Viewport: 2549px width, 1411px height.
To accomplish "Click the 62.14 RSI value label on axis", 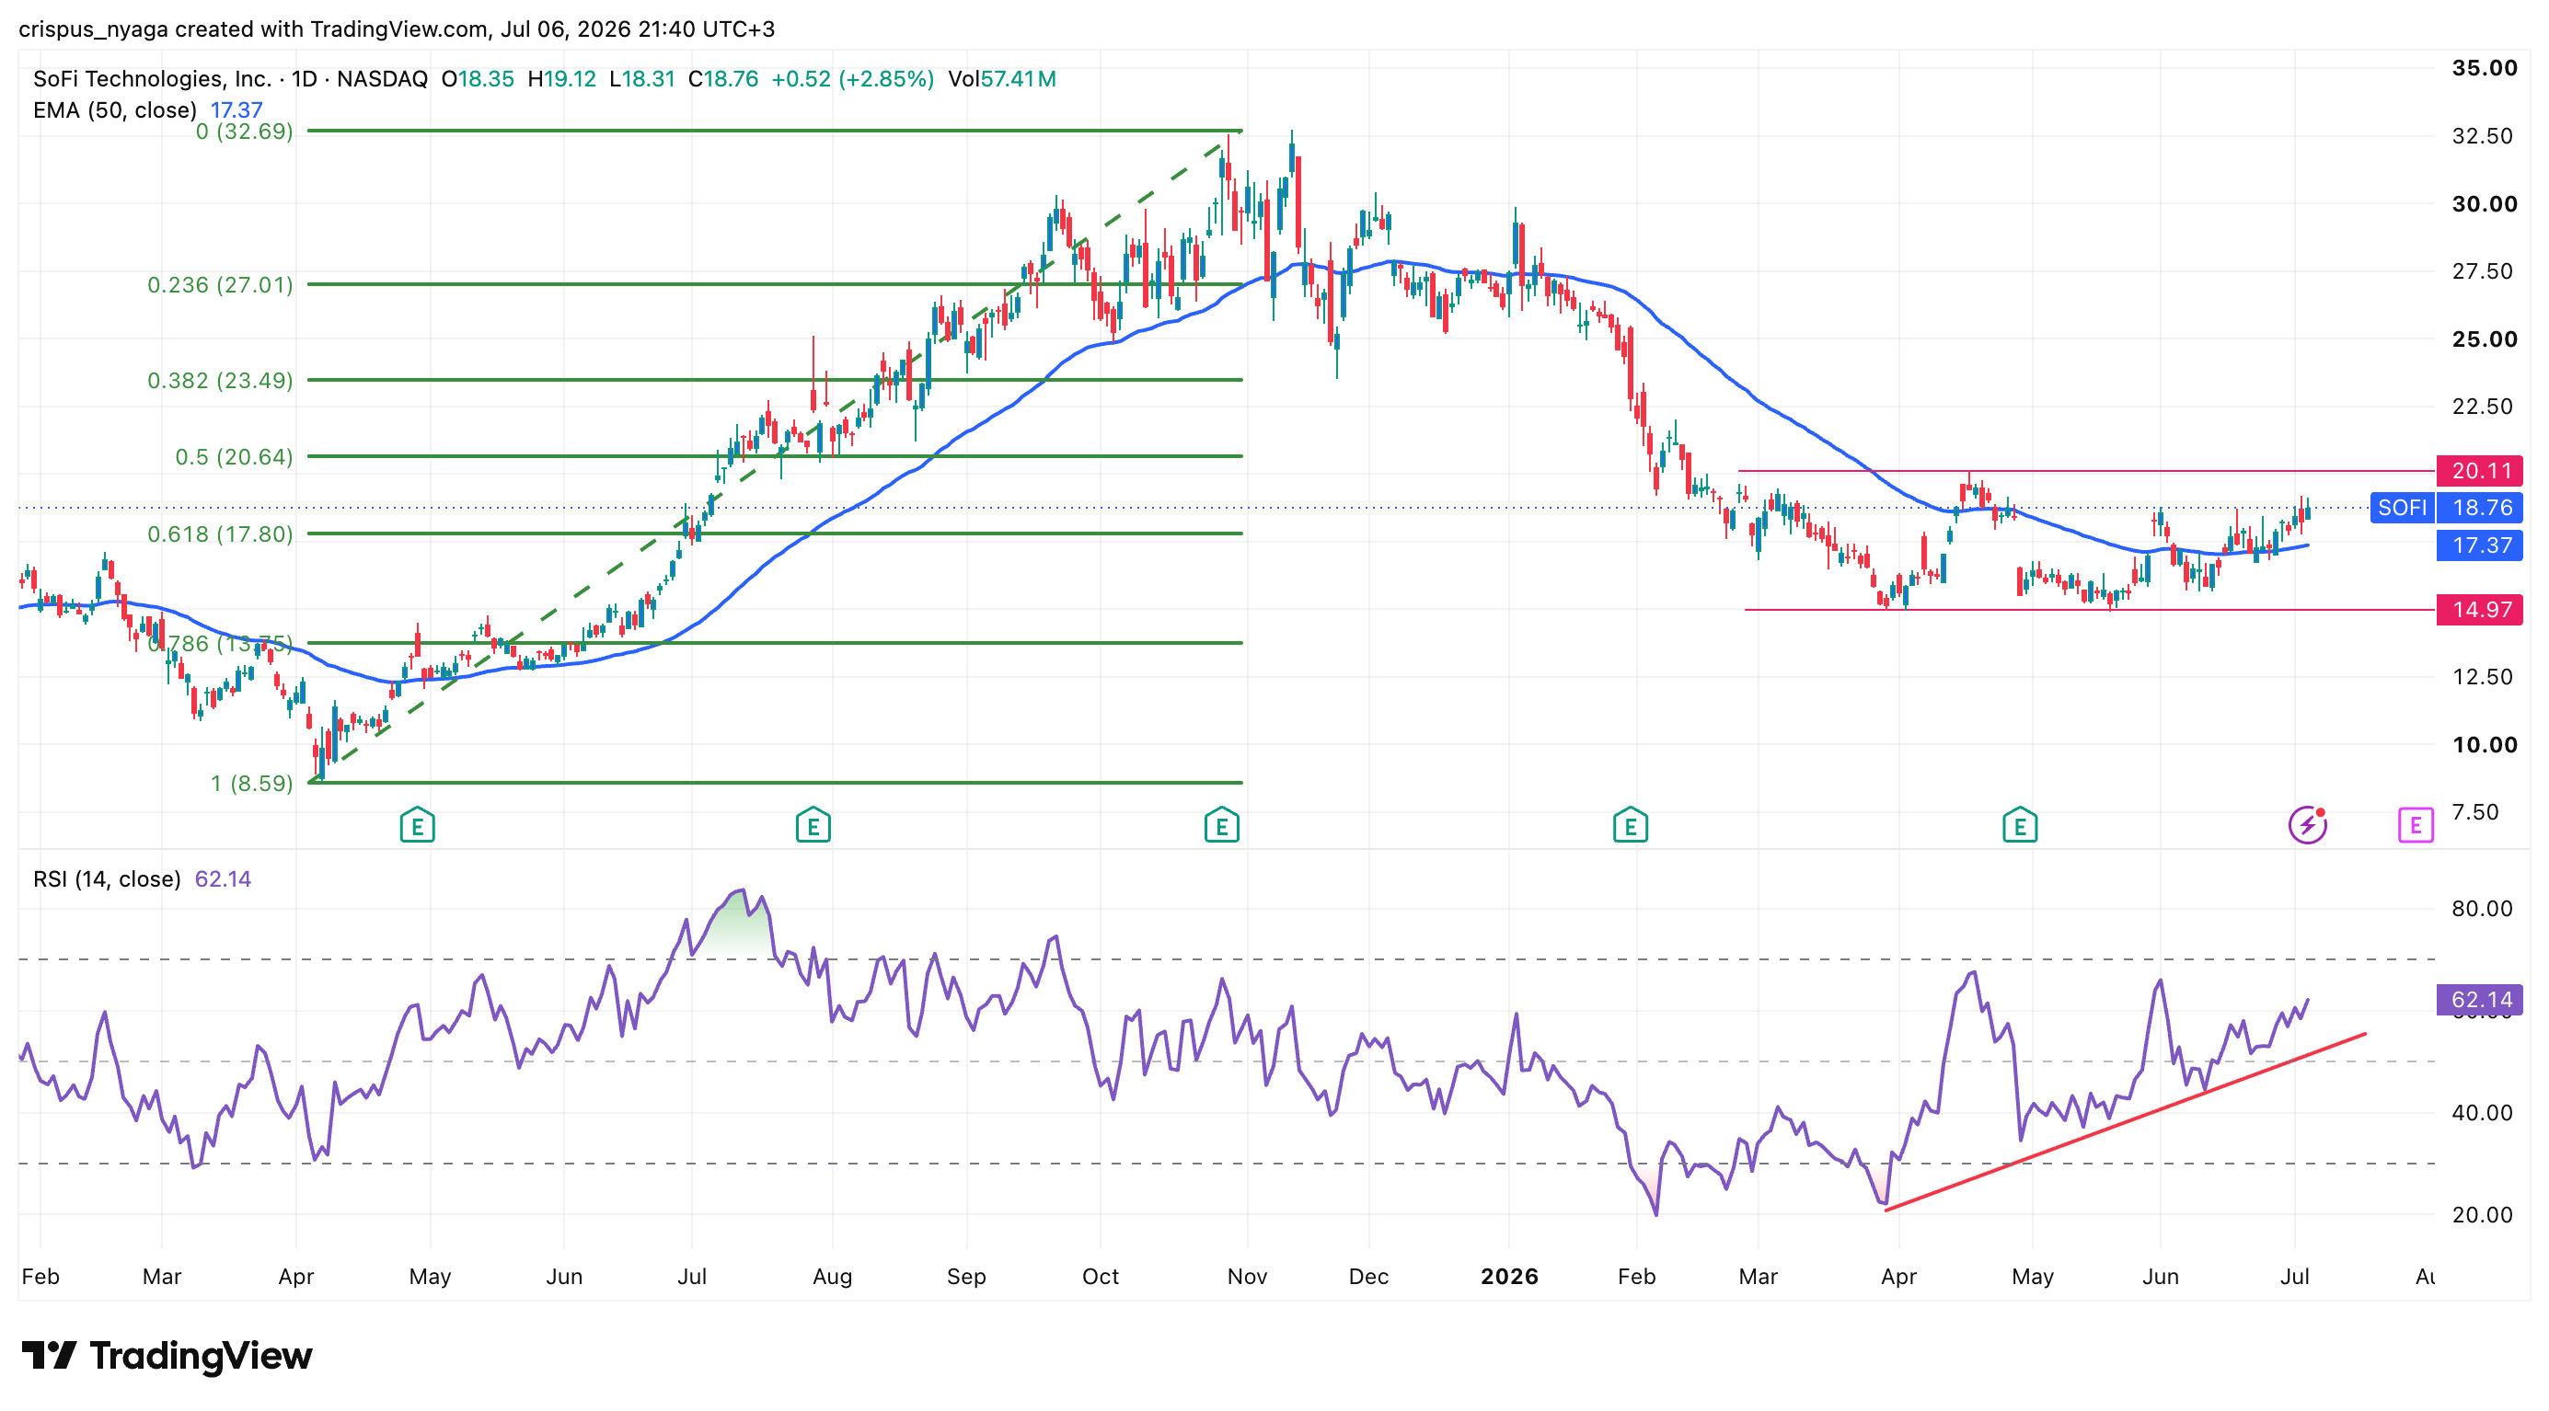I will click(x=2480, y=1000).
